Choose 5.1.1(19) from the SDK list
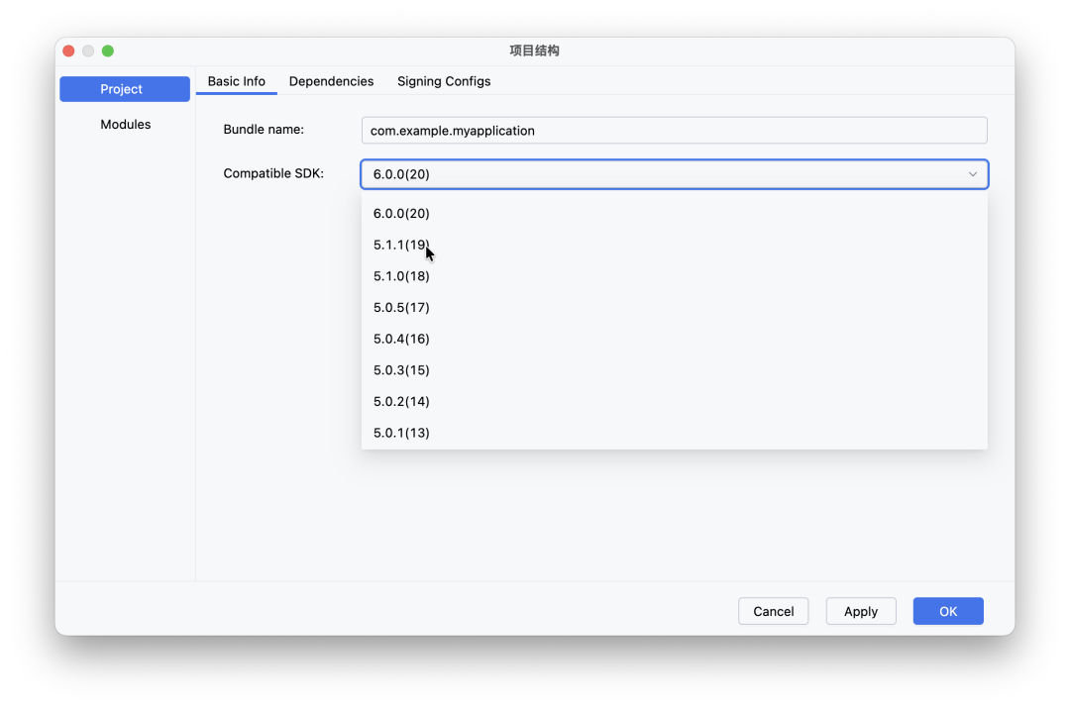 click(x=674, y=245)
